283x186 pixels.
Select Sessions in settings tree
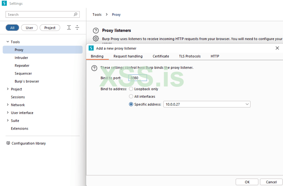click(x=18, y=97)
